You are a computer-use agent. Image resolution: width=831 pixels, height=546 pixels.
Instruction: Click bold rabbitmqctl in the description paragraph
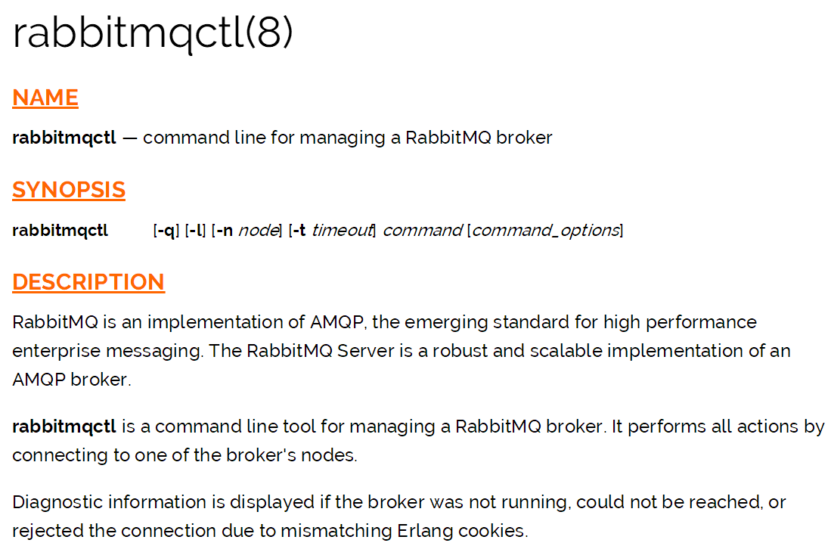coord(64,427)
